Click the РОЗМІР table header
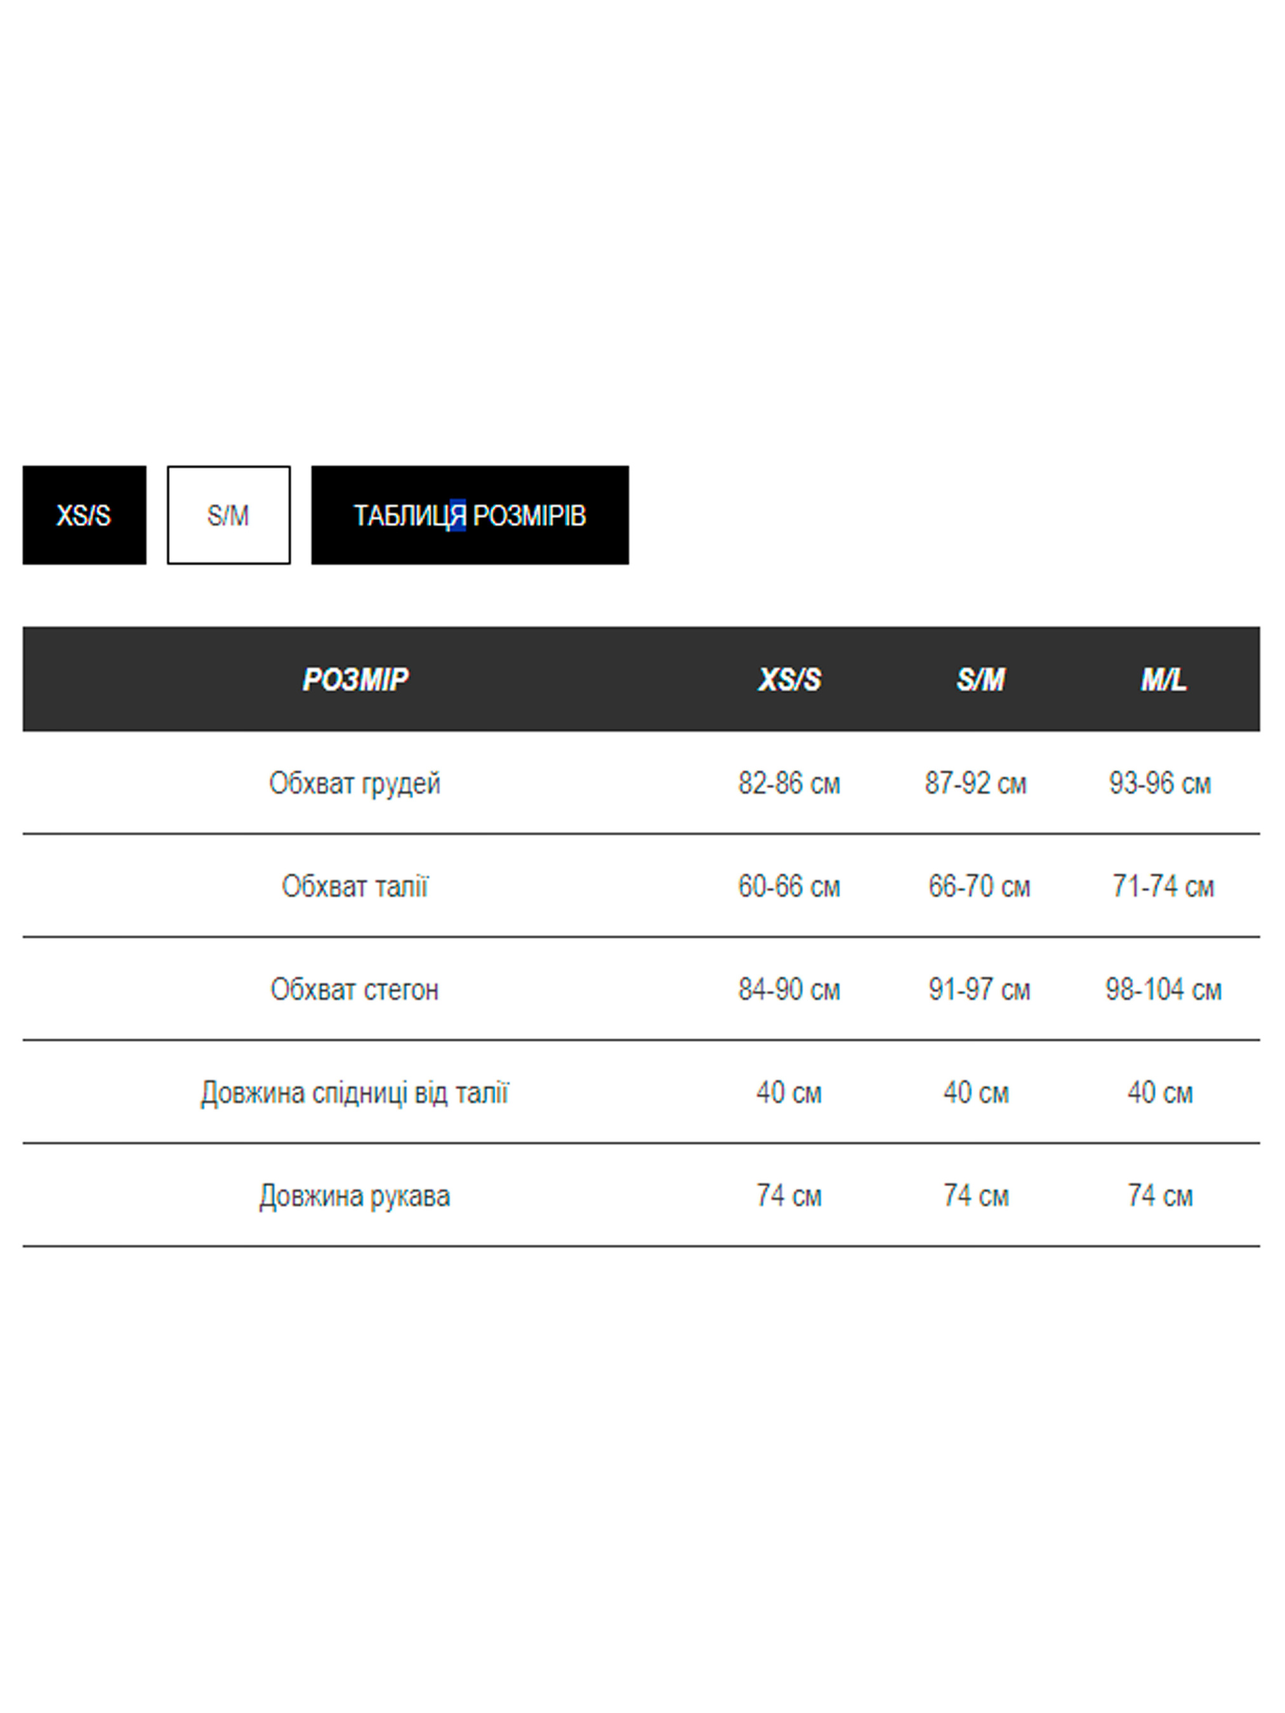The height and width of the screenshot is (1713, 1285). (355, 679)
